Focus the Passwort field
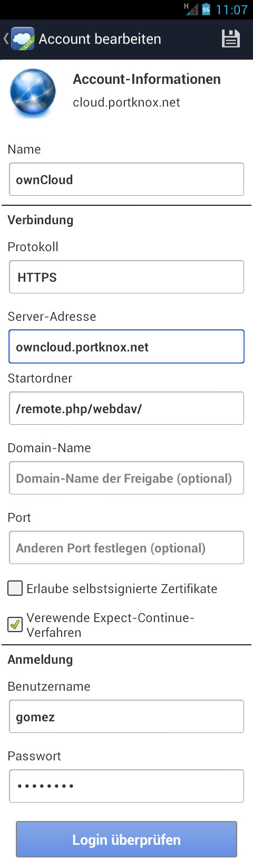This screenshot has height=868, width=253. coord(126,786)
